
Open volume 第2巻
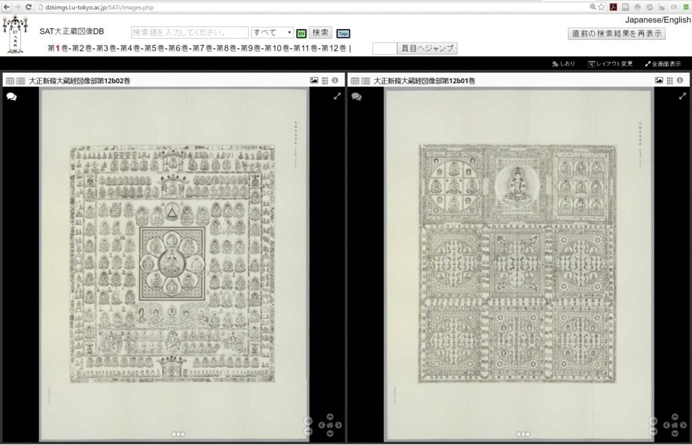(82, 49)
